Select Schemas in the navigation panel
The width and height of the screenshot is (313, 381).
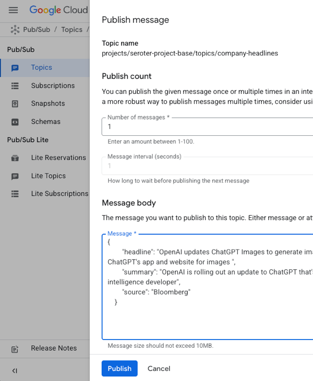pyautogui.click(x=46, y=122)
